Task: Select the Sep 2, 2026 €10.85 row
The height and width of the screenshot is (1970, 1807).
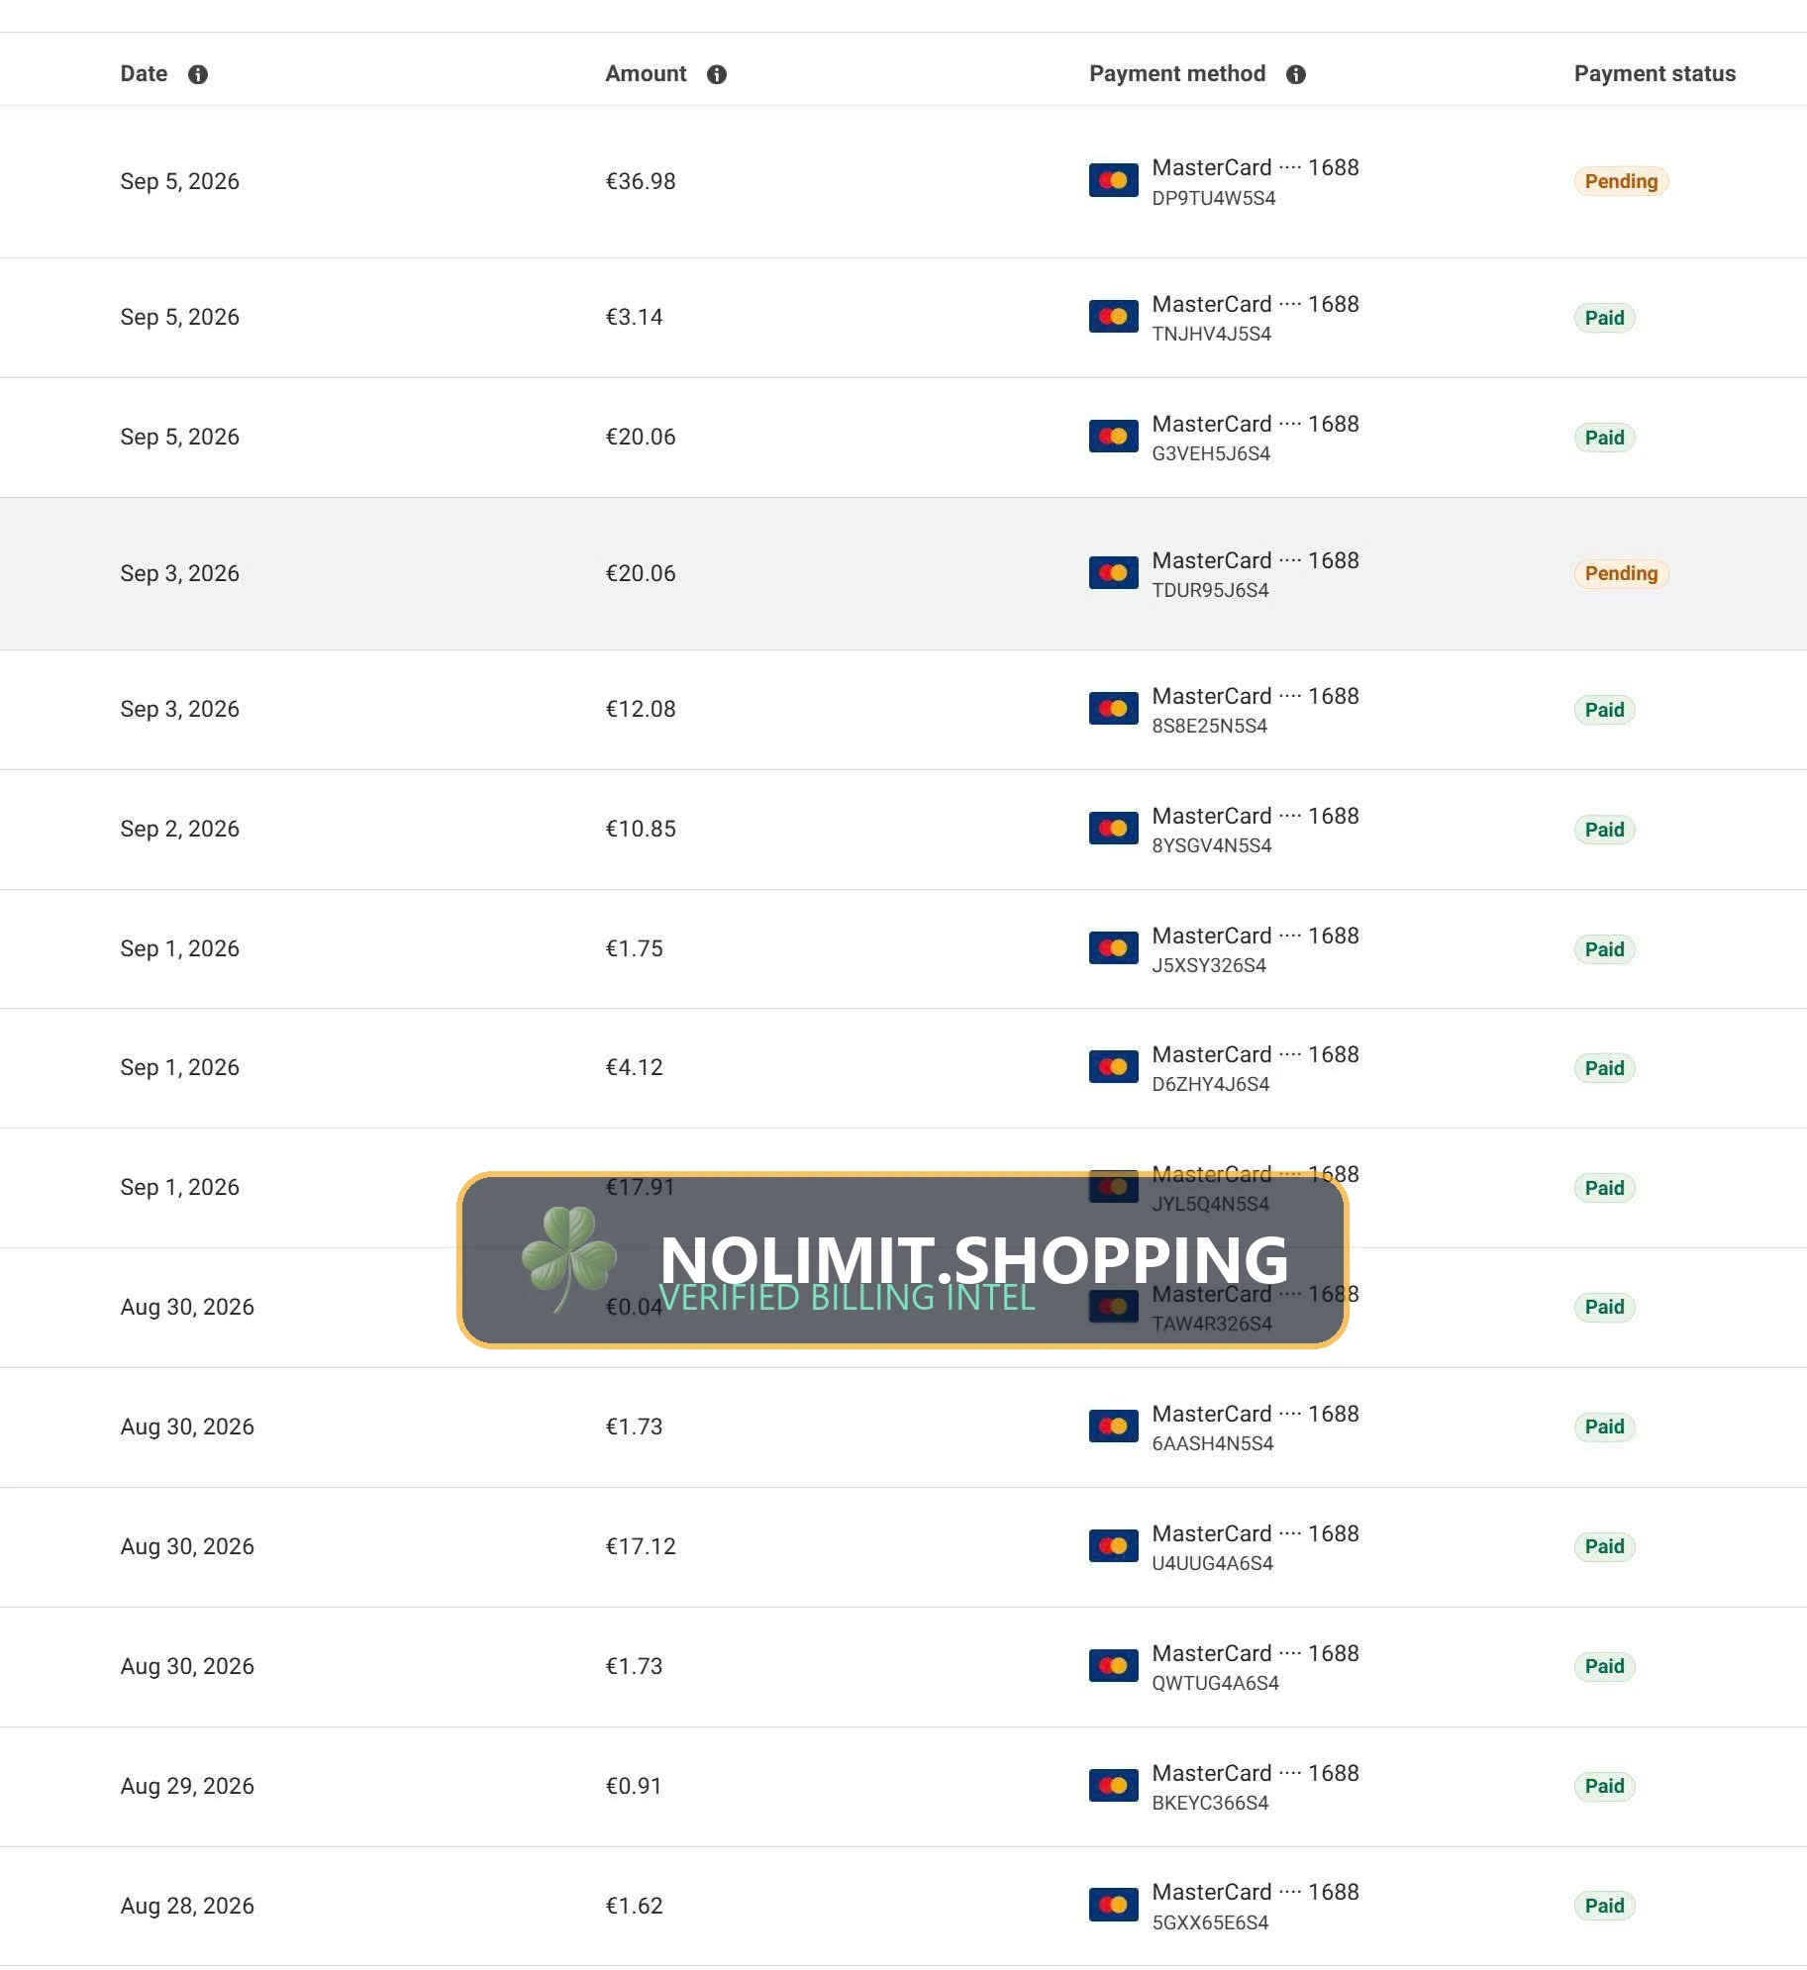Action: coord(903,830)
